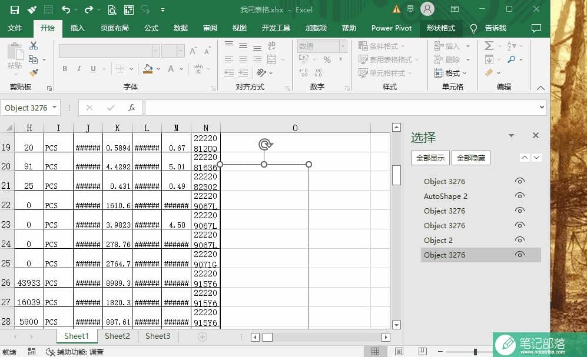The width and height of the screenshot is (587, 357).
Task: Move object down with the pane's down arrow
Action: [536, 158]
